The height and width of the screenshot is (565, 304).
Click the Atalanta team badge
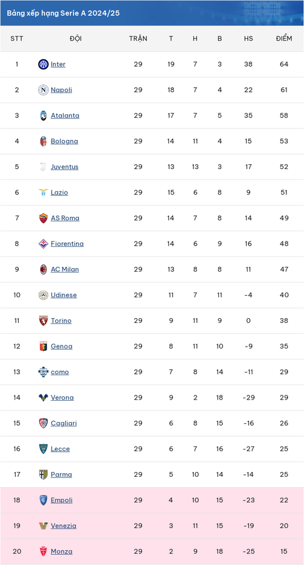click(43, 116)
